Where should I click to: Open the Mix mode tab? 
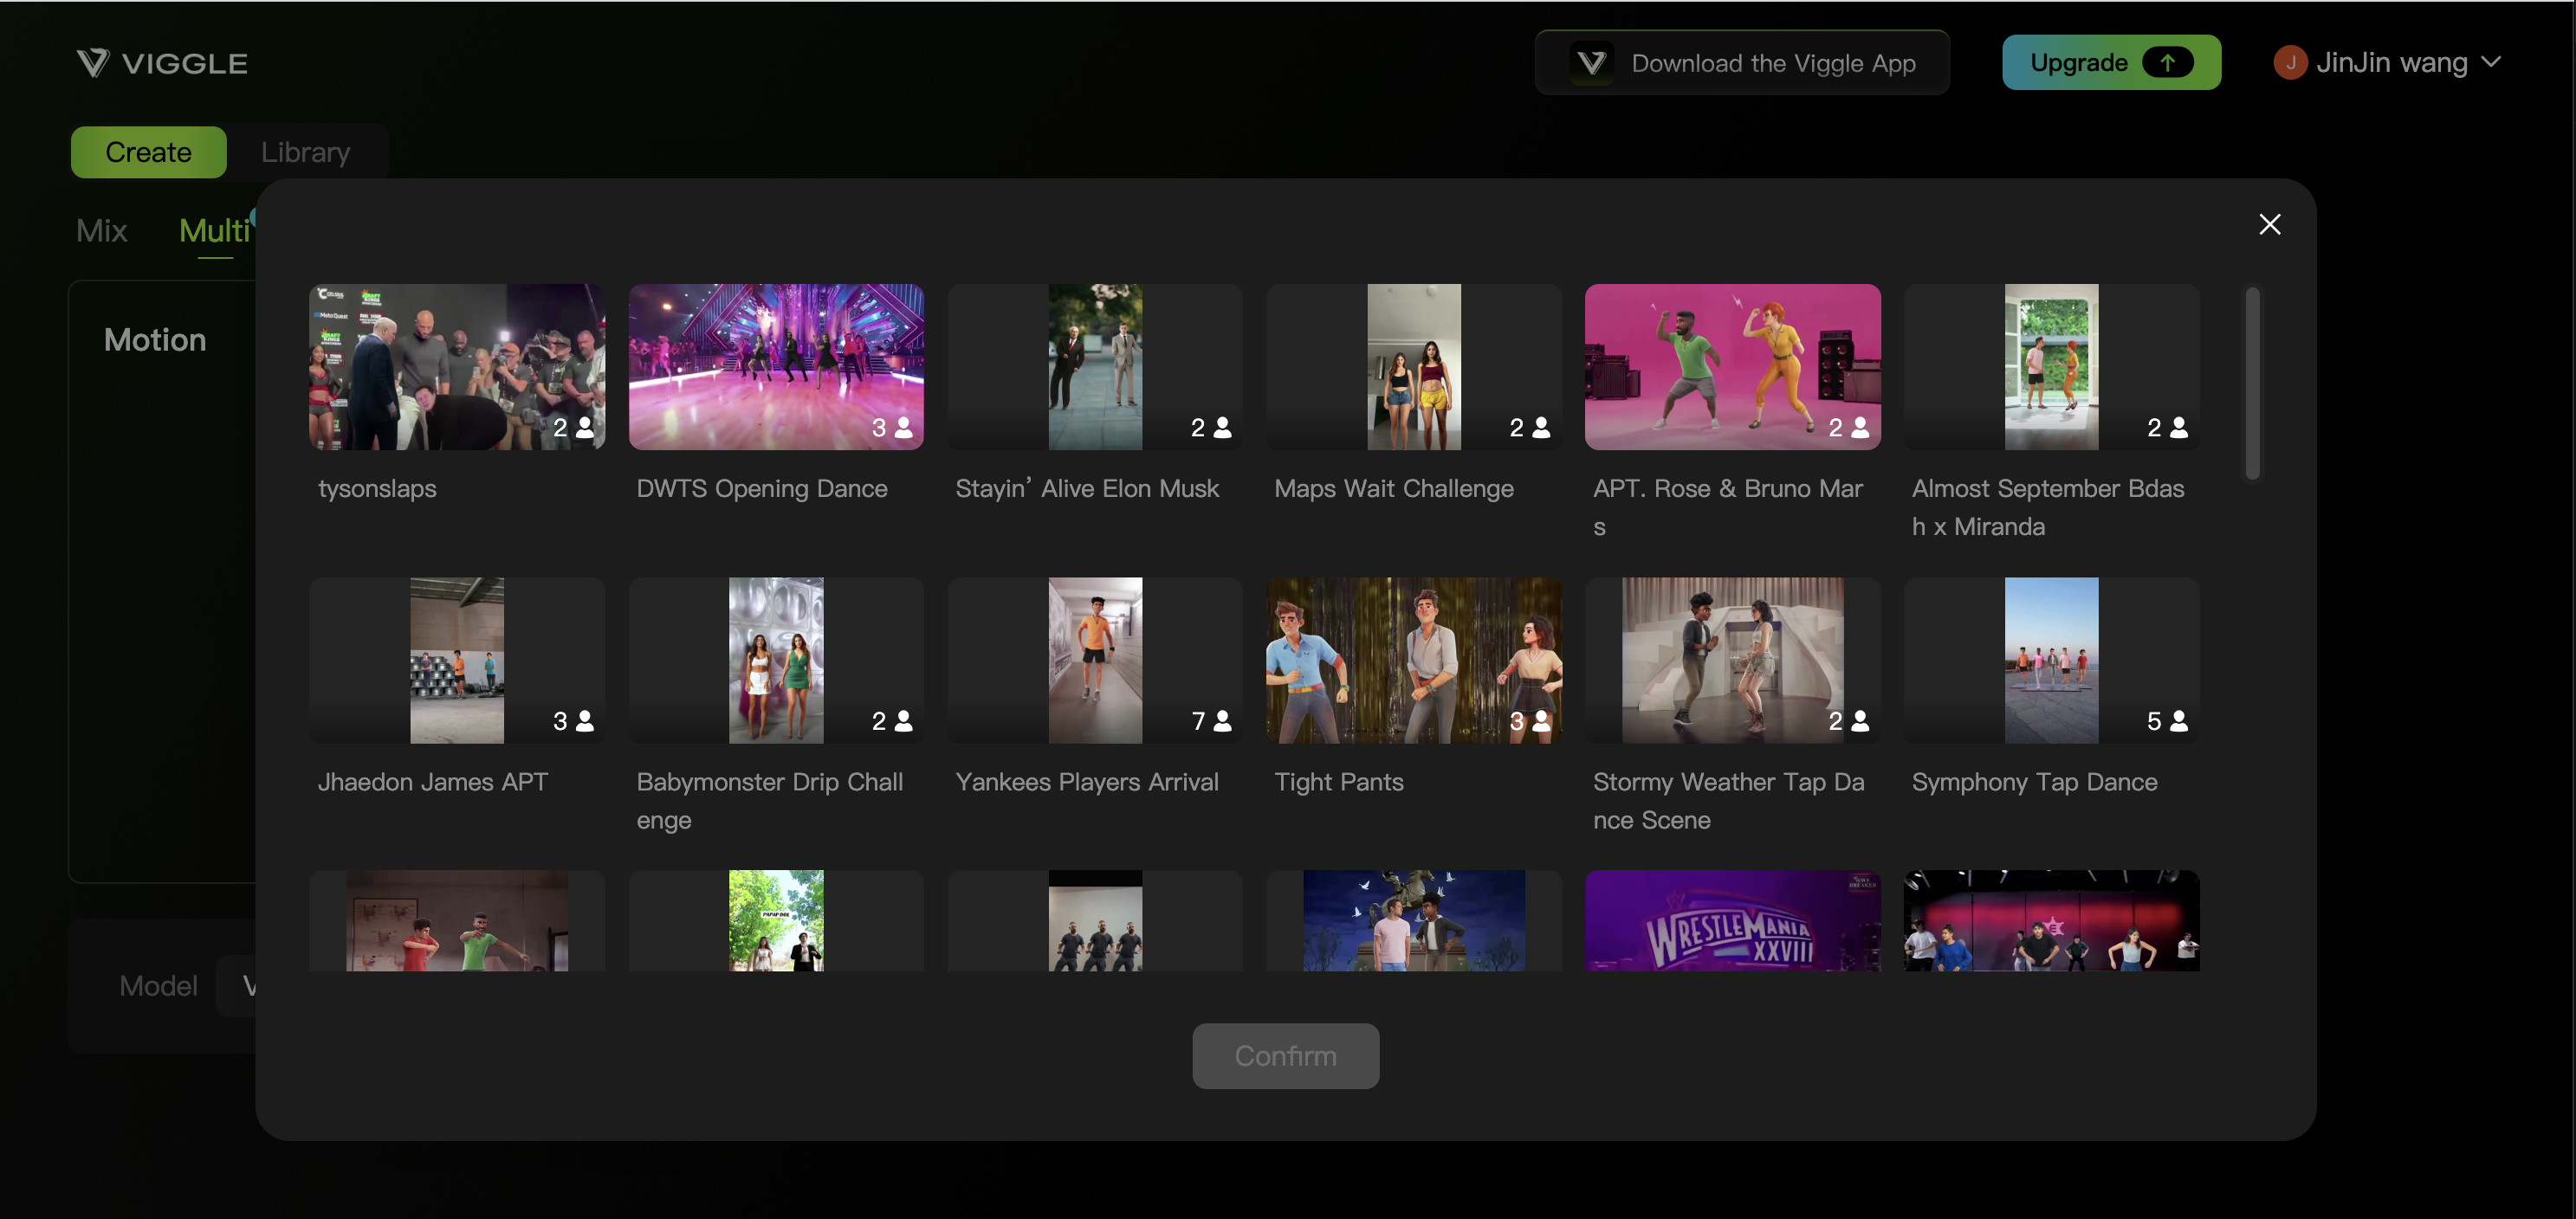[101, 231]
